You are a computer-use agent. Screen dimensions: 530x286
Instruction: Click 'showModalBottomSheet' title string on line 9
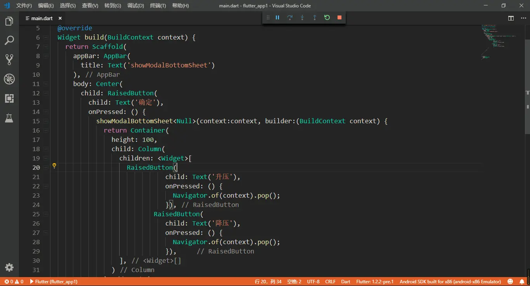169,65
